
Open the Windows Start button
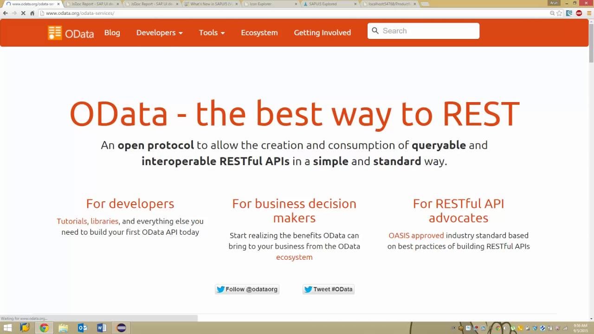7,328
